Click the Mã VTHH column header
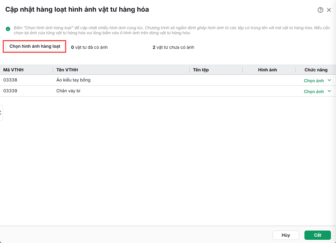Screen dimensions: 336x243 pyautogui.click(x=27, y=70)
